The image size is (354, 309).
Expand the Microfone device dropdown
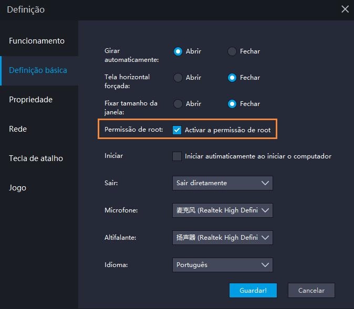[222, 210]
